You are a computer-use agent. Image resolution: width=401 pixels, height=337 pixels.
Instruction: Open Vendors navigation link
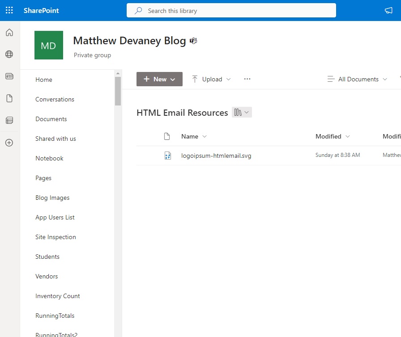[x=47, y=276]
